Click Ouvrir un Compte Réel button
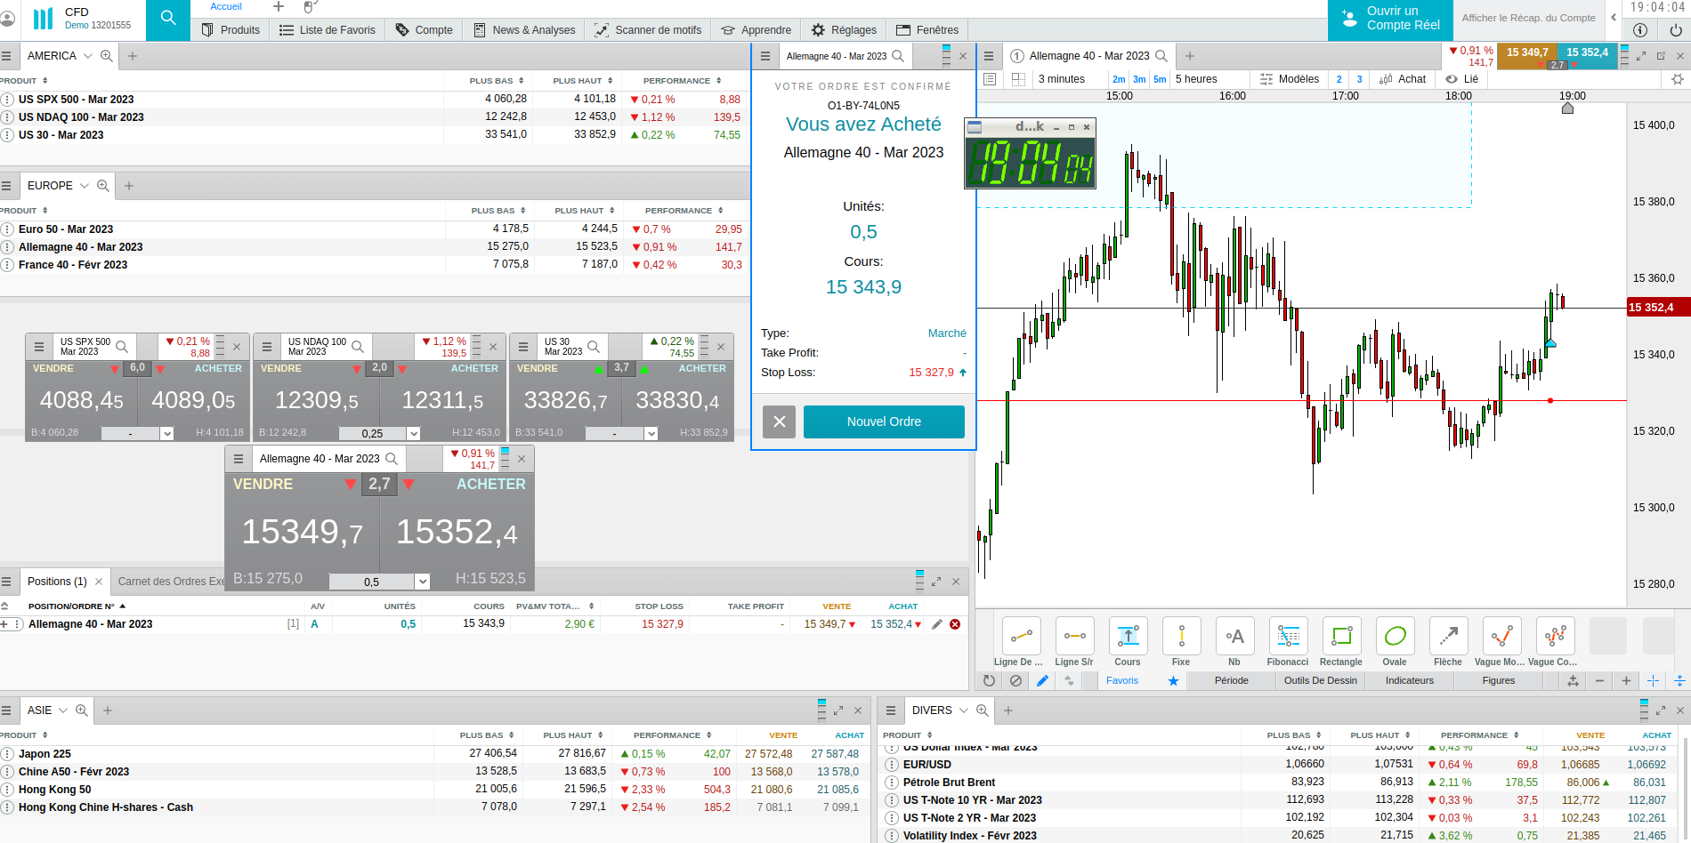The width and height of the screenshot is (1691, 843). (x=1390, y=19)
